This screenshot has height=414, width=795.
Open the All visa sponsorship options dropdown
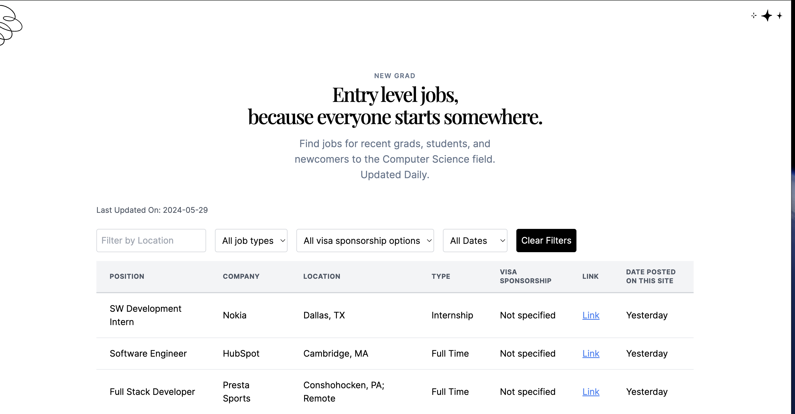pyautogui.click(x=365, y=241)
